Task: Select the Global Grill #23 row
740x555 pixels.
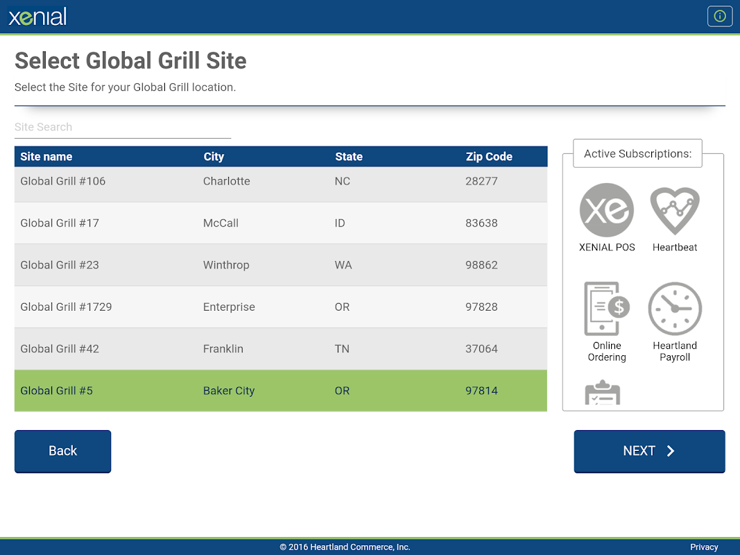Action: click(x=281, y=265)
